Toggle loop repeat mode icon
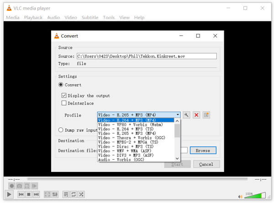 tap(74, 194)
